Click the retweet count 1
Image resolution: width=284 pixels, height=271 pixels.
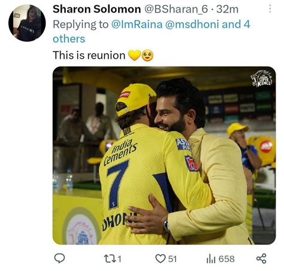coord(119,259)
